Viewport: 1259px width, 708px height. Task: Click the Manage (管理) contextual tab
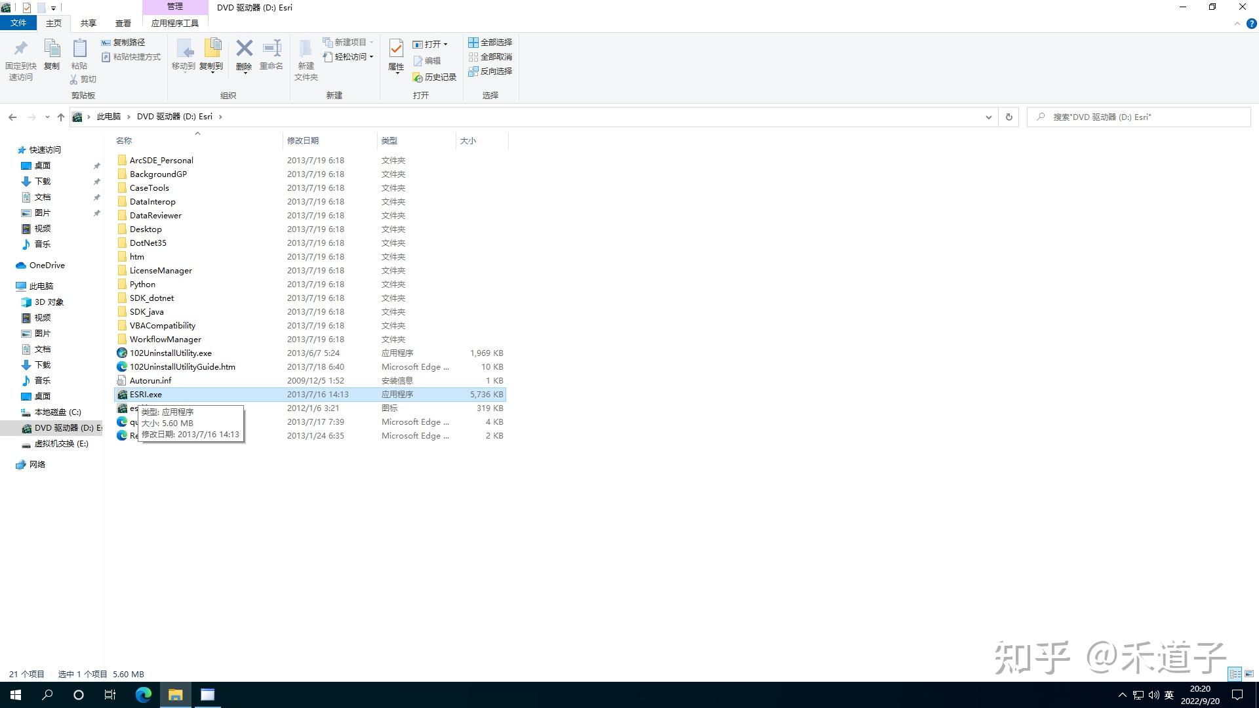click(x=175, y=7)
